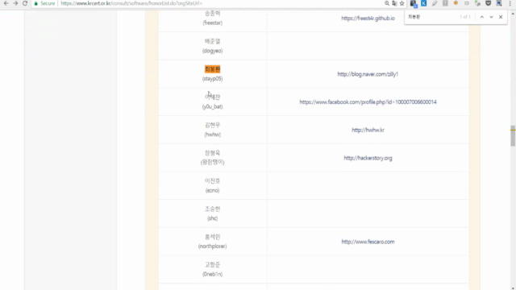Select the (dogyeo) nickname text
Viewport: 516px width, 290px height.
[212, 51]
